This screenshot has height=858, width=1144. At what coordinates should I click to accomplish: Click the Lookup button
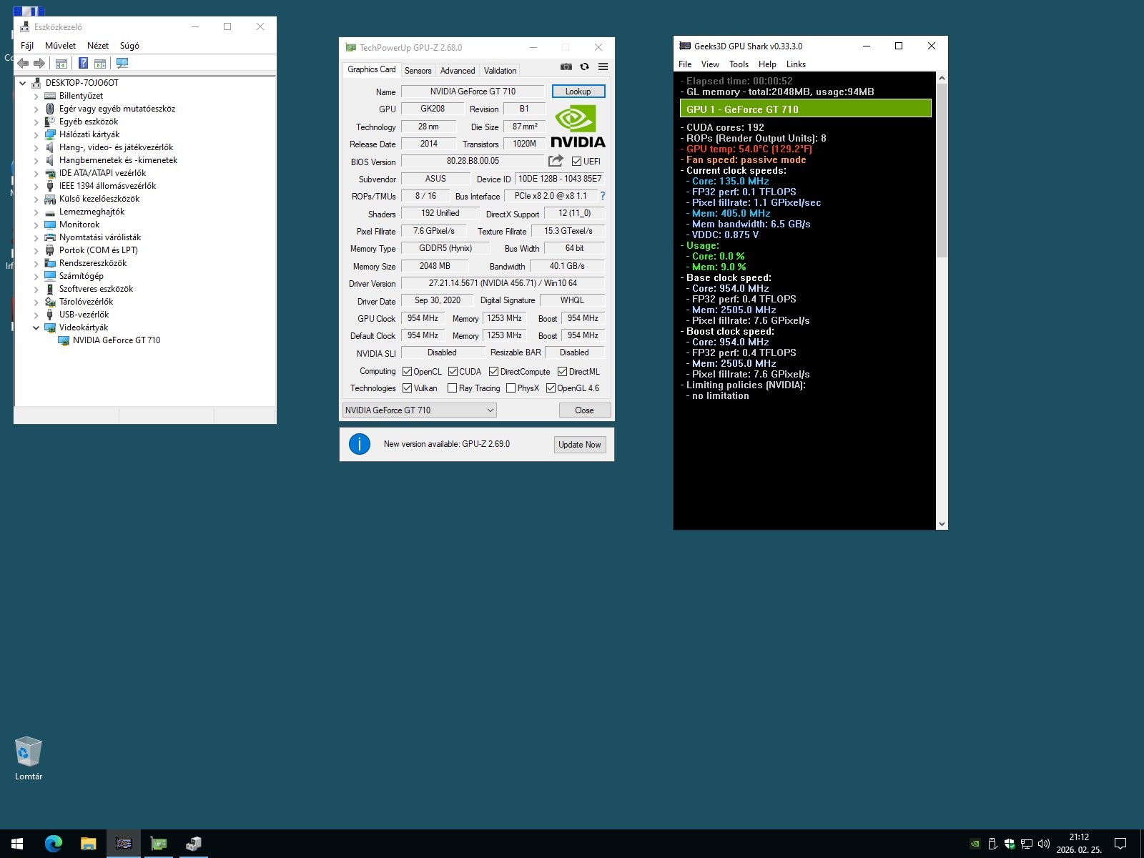click(x=578, y=92)
